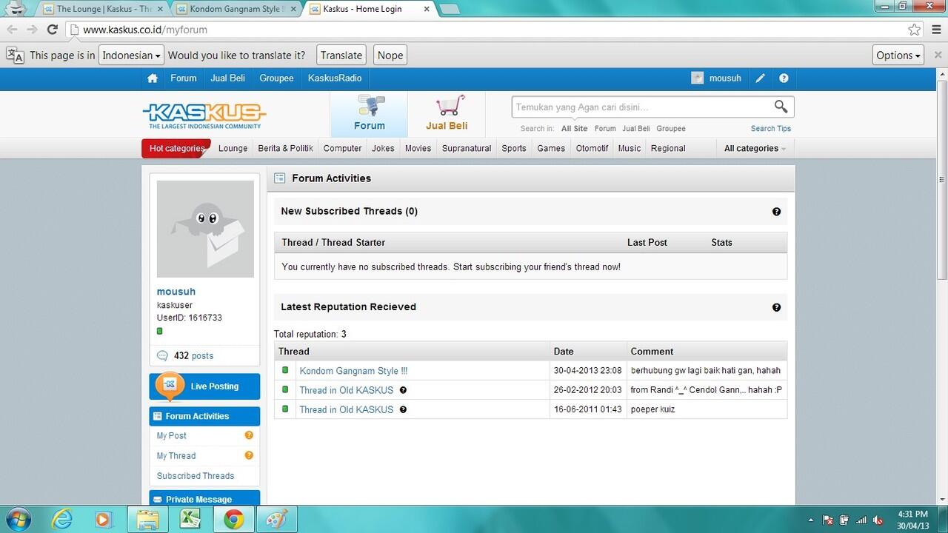Go back with browser back arrow

[x=12, y=30]
